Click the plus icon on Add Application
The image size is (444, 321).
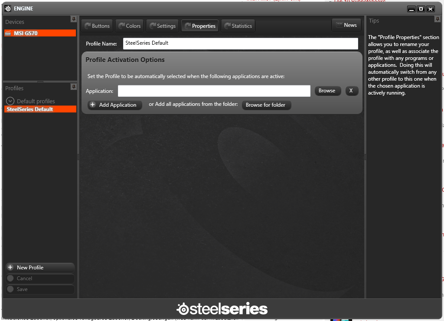[x=93, y=105]
